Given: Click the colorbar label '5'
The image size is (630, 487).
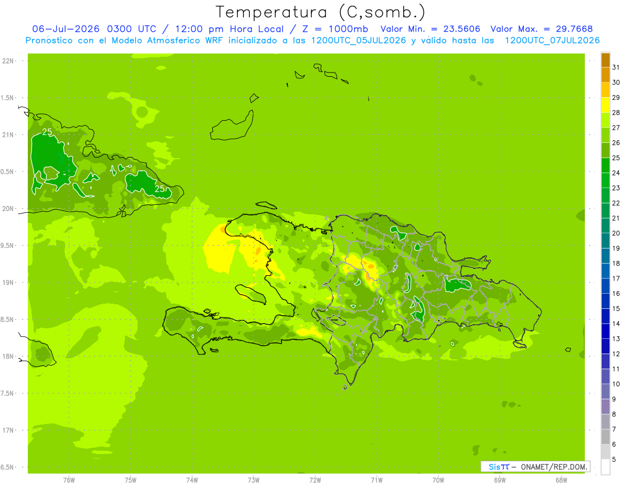Looking at the screenshot, I should tap(614, 460).
